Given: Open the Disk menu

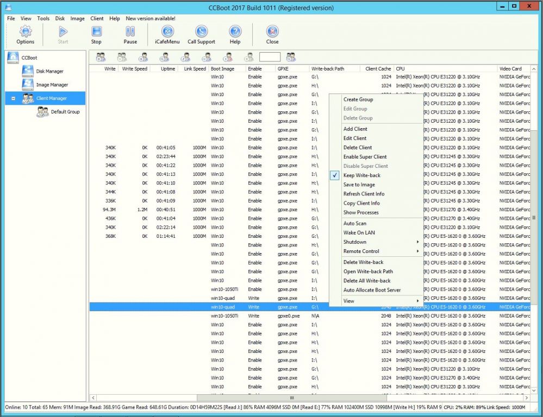Looking at the screenshot, I should [60, 18].
